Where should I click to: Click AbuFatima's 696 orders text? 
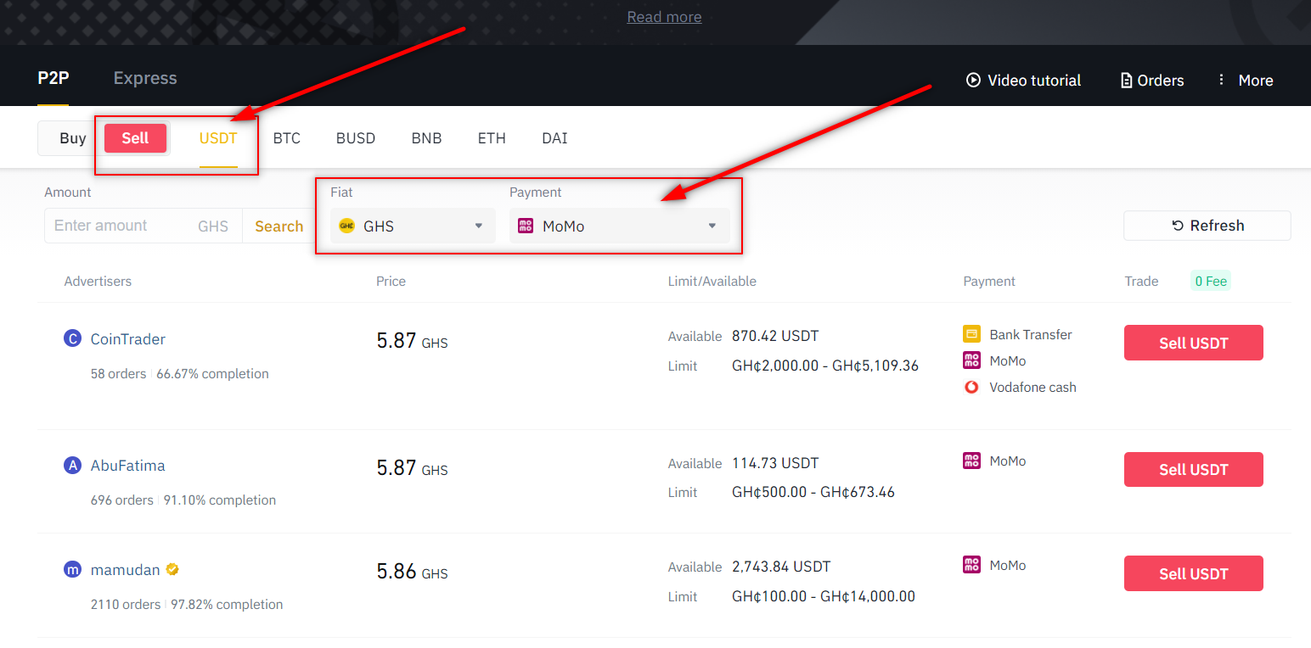(122, 500)
